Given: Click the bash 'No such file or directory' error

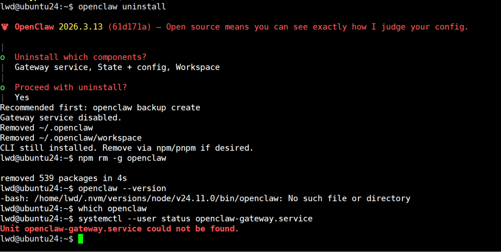Looking at the screenshot, I should [x=205, y=198].
